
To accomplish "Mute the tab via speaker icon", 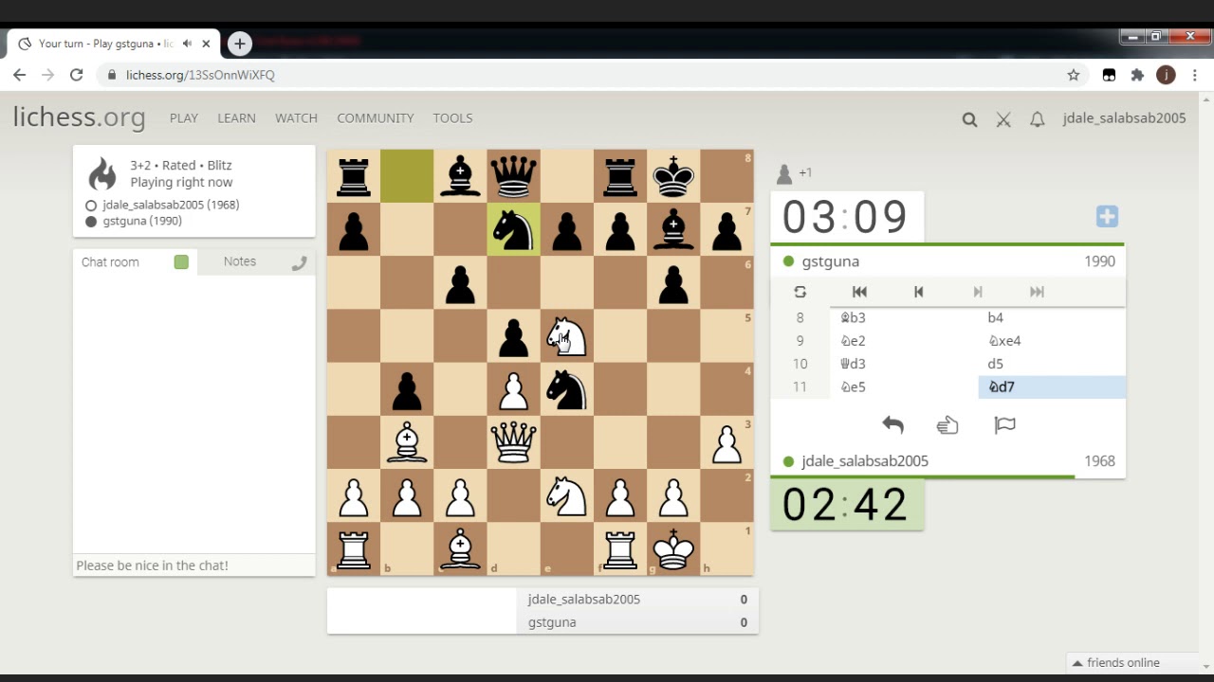I will pyautogui.click(x=187, y=44).
